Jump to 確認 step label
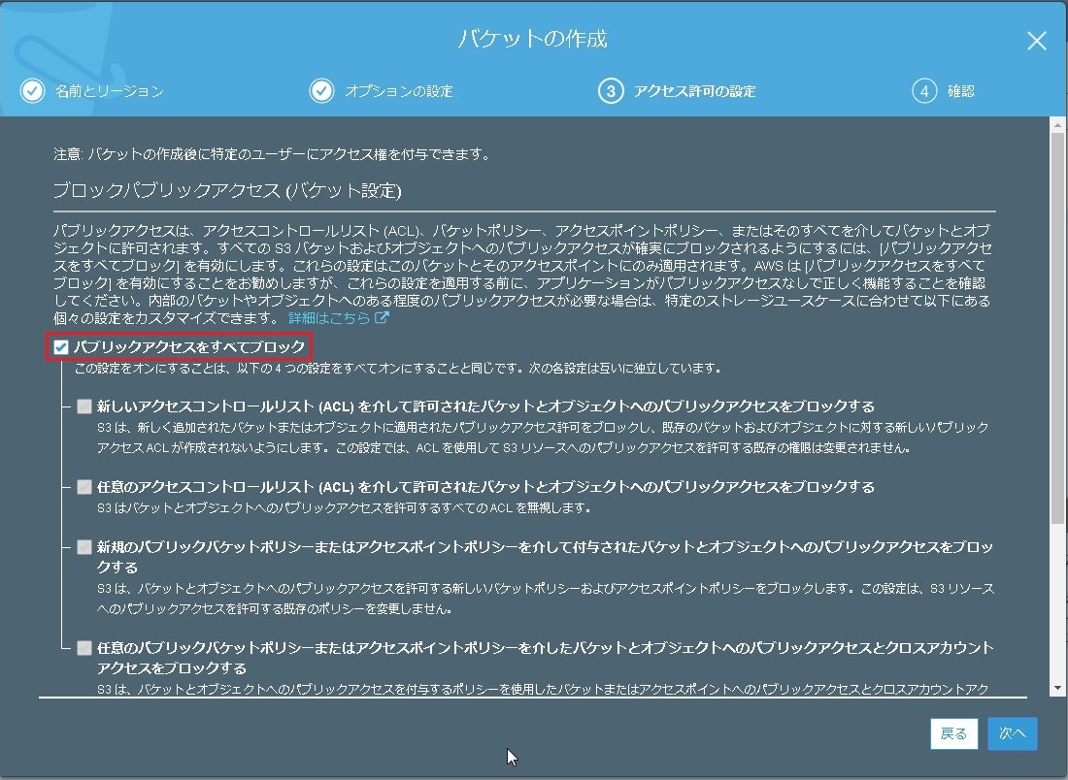Viewport: 1068px width, 780px height. (961, 91)
